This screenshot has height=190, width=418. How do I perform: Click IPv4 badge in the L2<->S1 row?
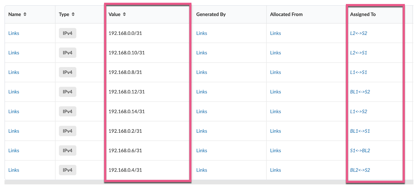tap(68, 53)
